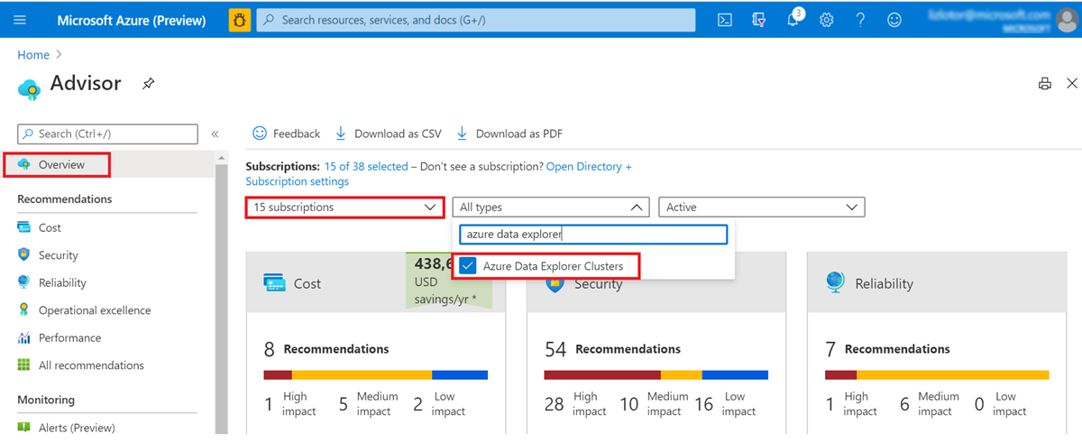Click the azure data explorer filter field
The image size is (1082, 443).
592,235
